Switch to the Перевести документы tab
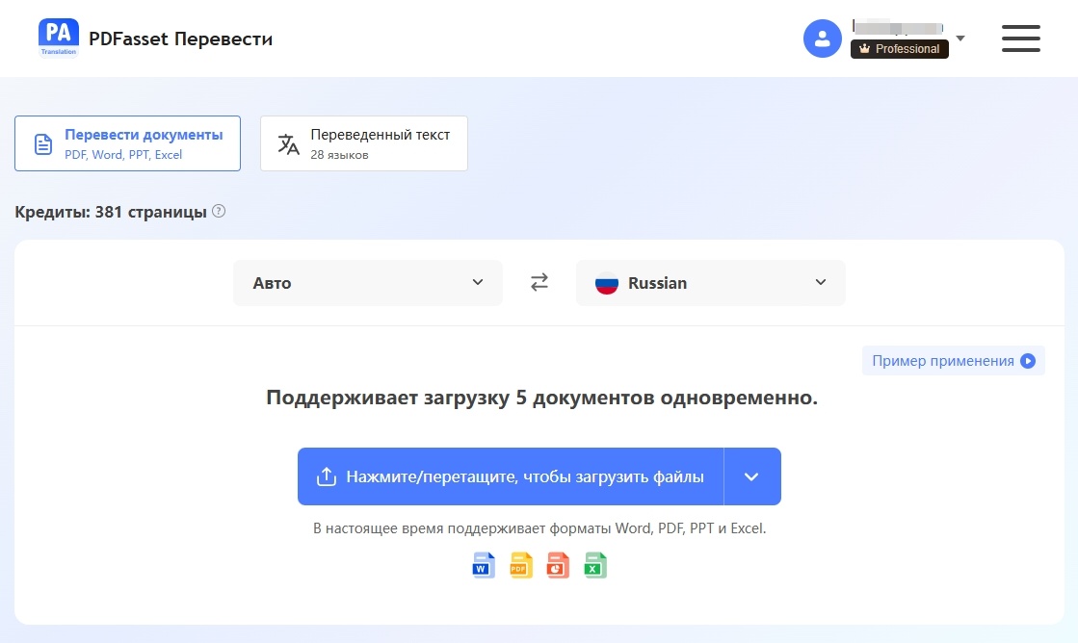 tap(127, 142)
